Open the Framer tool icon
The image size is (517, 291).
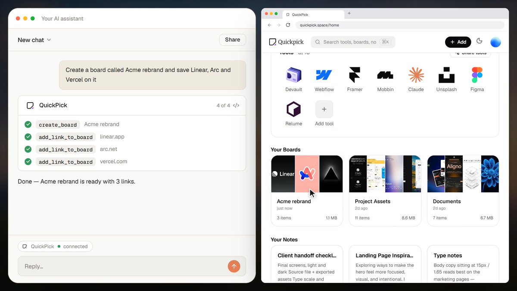pyautogui.click(x=355, y=75)
